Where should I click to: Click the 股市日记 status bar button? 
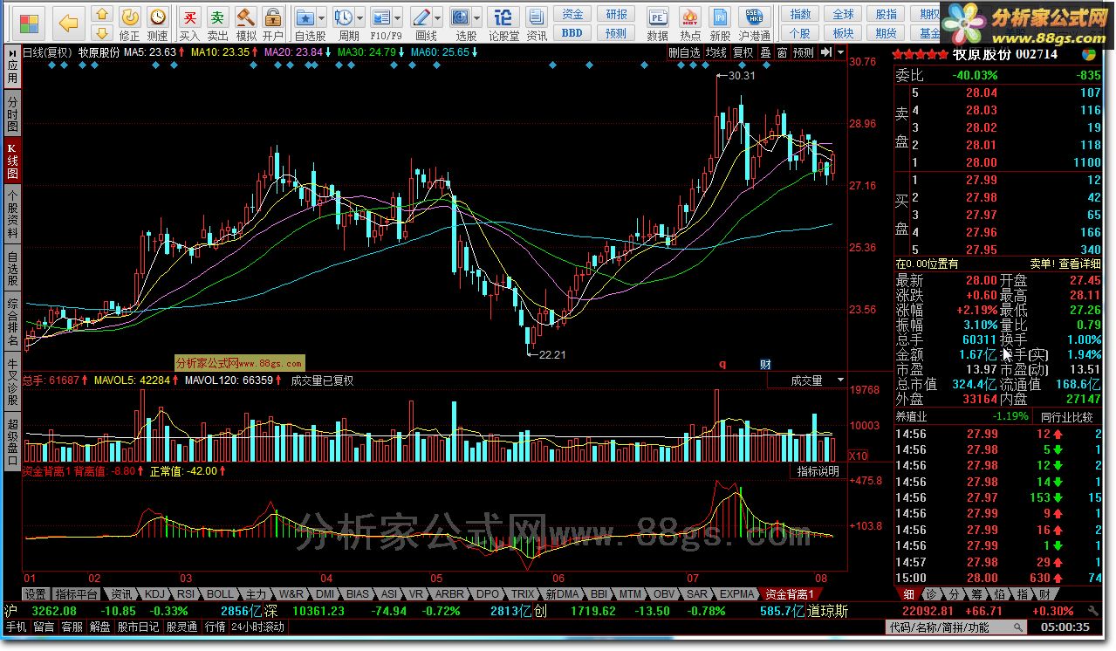pos(138,627)
